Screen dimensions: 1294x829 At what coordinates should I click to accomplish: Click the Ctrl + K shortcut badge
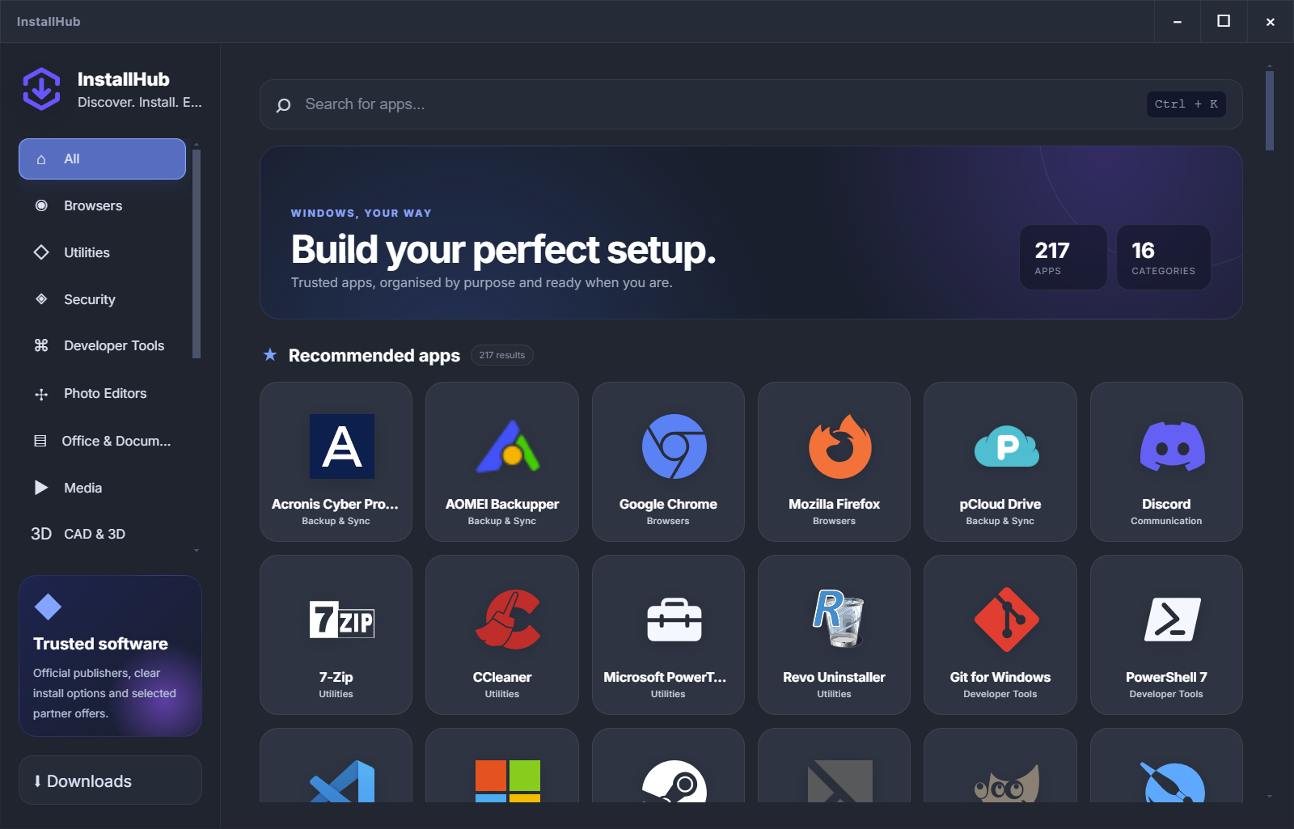(x=1186, y=104)
